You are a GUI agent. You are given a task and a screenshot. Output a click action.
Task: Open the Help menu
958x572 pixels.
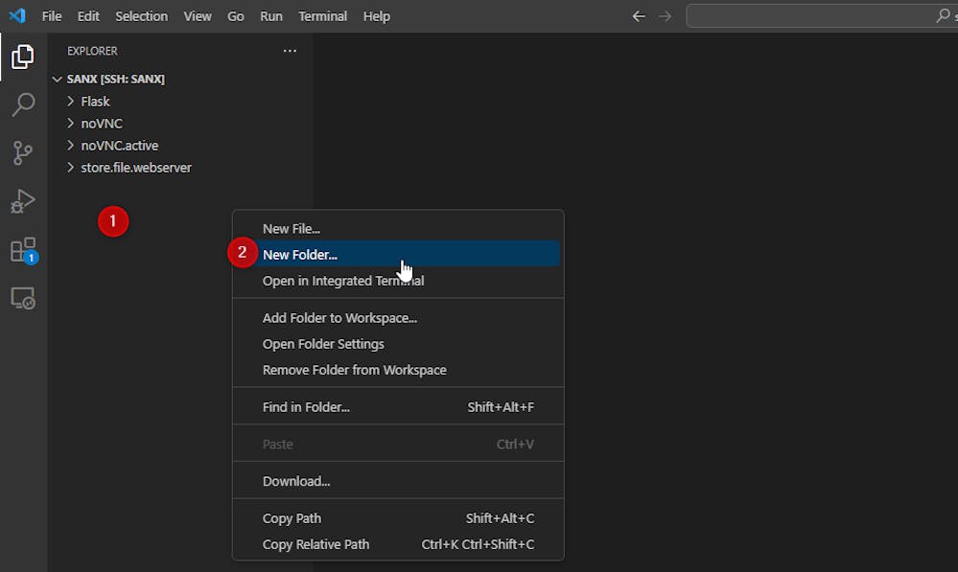coord(376,16)
